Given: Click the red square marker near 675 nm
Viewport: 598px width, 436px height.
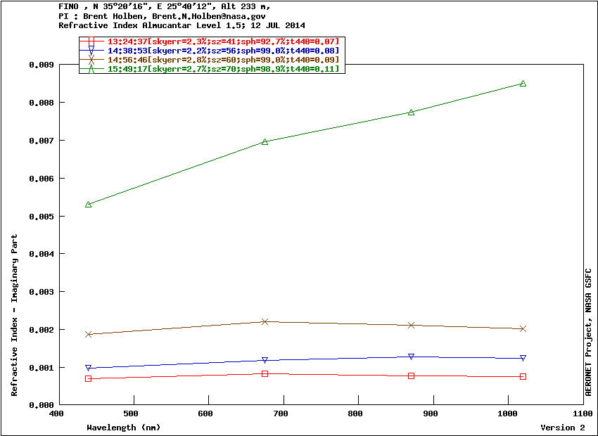Looking at the screenshot, I should pyautogui.click(x=265, y=373).
